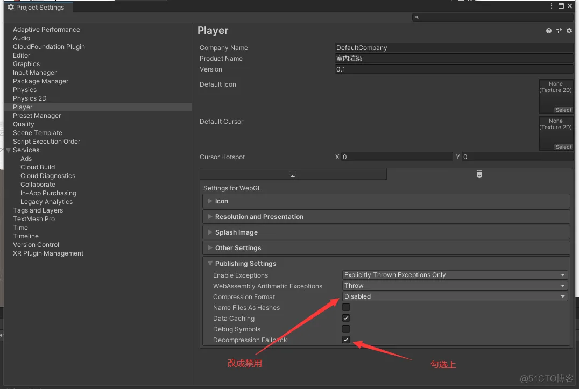The width and height of the screenshot is (579, 389).
Task: Toggle the Decompression Fallback checkbox
Action: tap(346, 340)
